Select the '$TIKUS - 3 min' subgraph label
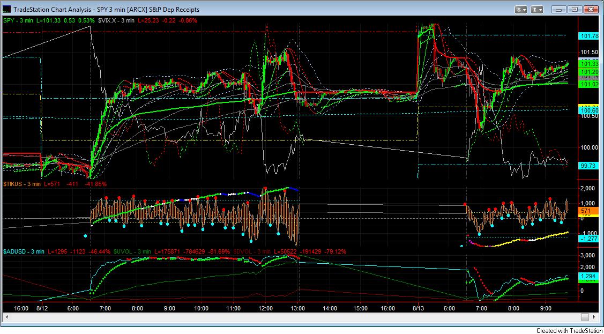This screenshot has height=334, width=604. [x=22, y=184]
